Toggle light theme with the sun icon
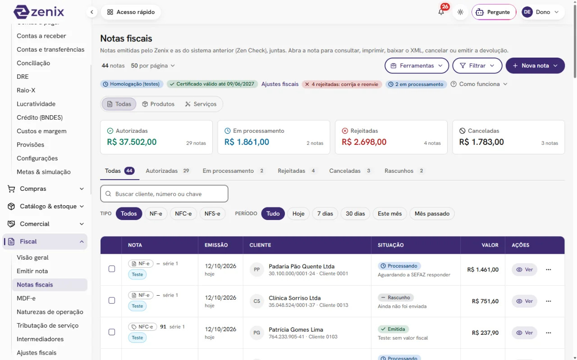Screen dimensions: 577x360 click(x=460, y=12)
